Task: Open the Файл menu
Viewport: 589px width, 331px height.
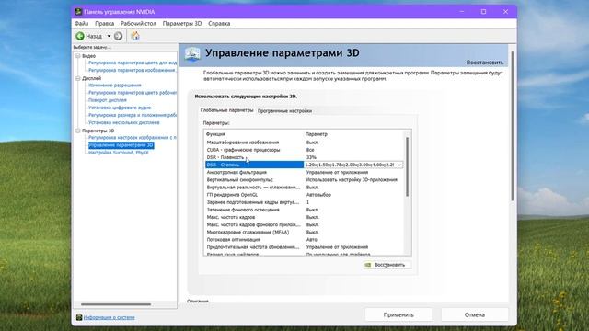Action: point(82,23)
